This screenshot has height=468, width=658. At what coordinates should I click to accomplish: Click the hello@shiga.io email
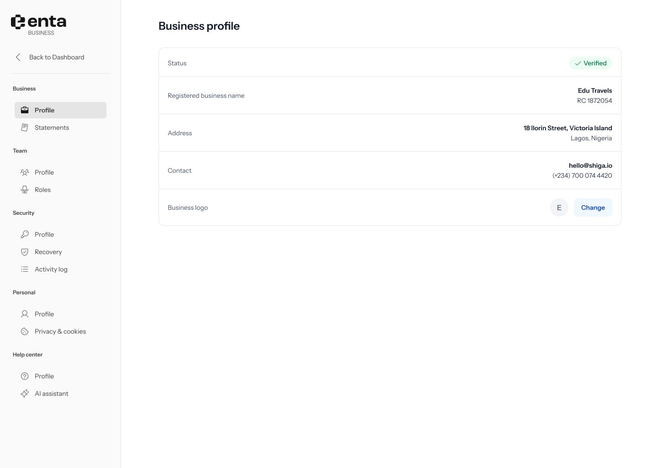[x=590, y=165]
